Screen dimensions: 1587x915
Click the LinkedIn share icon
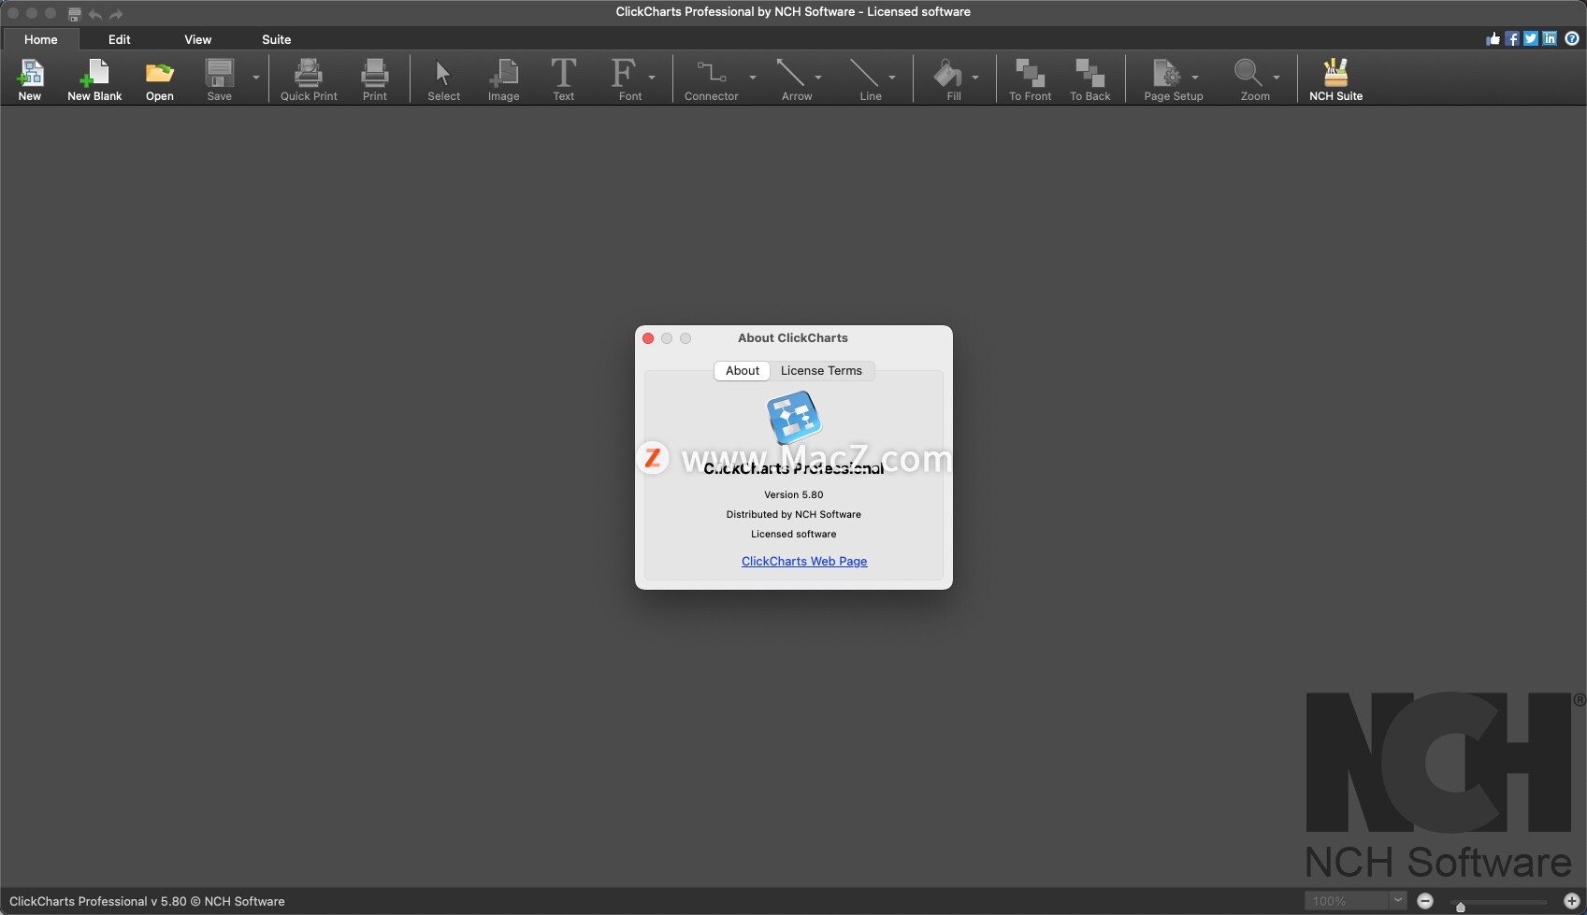(1550, 38)
